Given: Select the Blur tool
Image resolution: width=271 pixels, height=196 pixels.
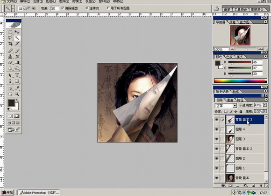Looking at the screenshot, I should (10, 68).
